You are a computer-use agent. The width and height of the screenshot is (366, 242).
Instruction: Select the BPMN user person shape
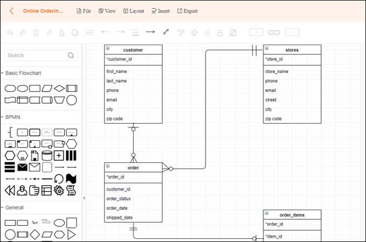coord(22,190)
